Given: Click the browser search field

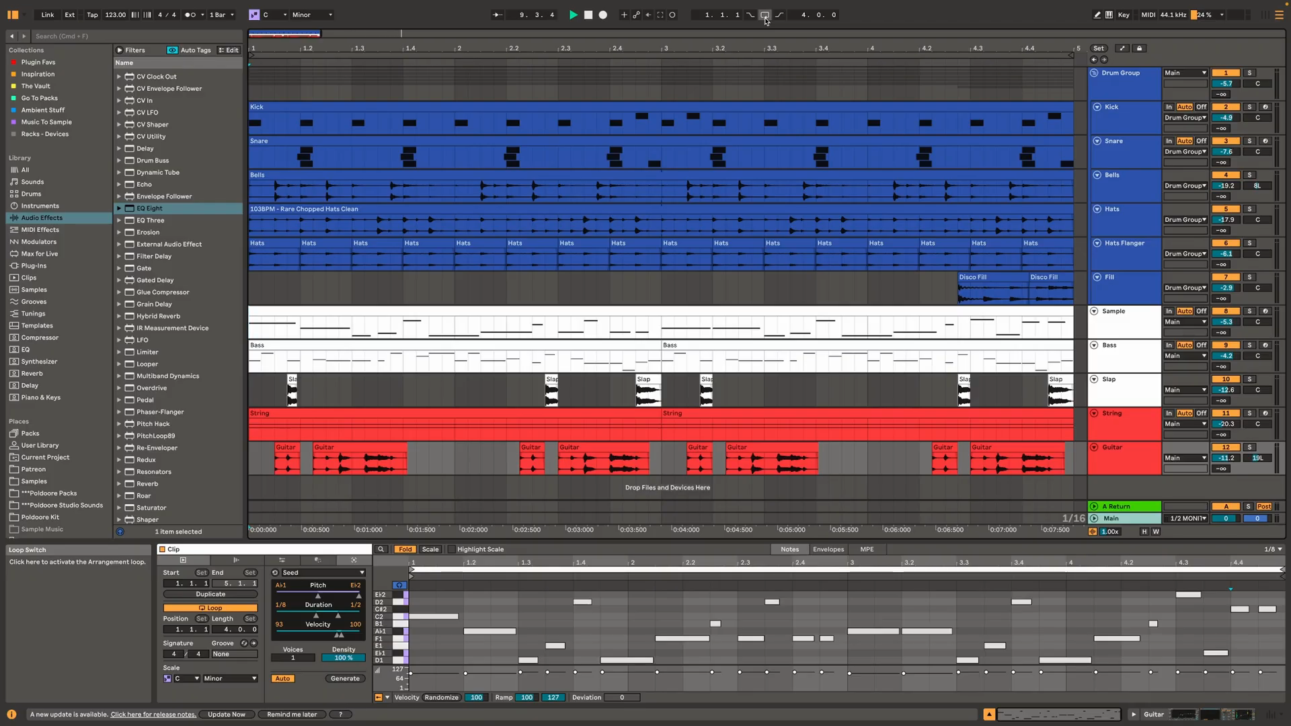Looking at the screenshot, I should [134, 36].
